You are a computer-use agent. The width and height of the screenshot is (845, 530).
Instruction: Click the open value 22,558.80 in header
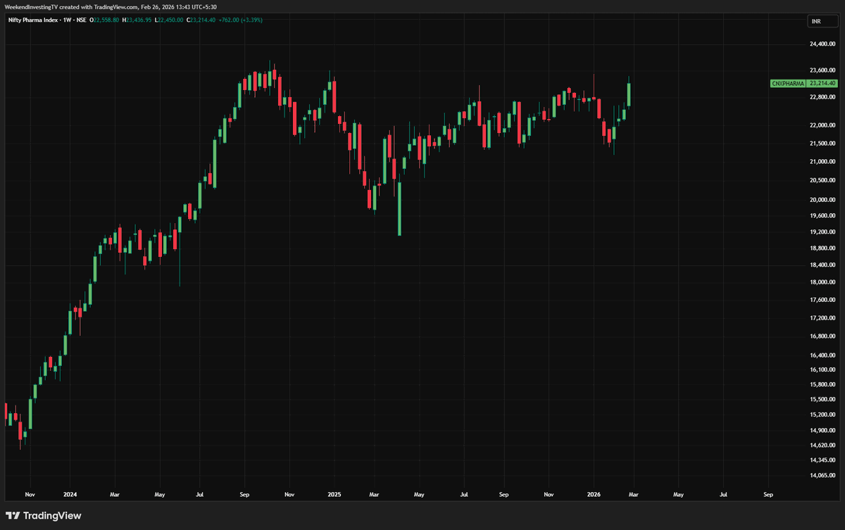coord(106,20)
